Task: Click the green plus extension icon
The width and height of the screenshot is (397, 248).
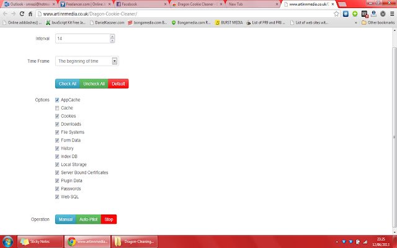Action: (355, 14)
